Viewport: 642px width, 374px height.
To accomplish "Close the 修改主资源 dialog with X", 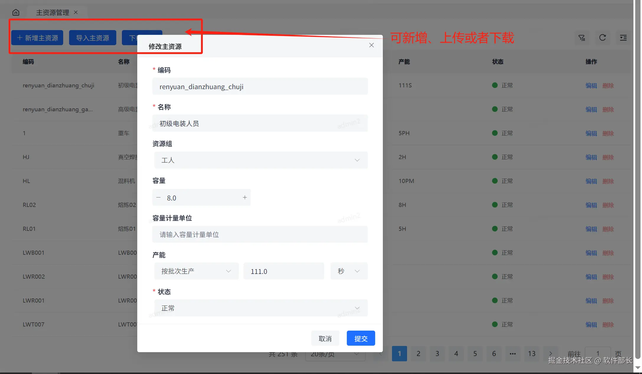I will tap(371, 45).
